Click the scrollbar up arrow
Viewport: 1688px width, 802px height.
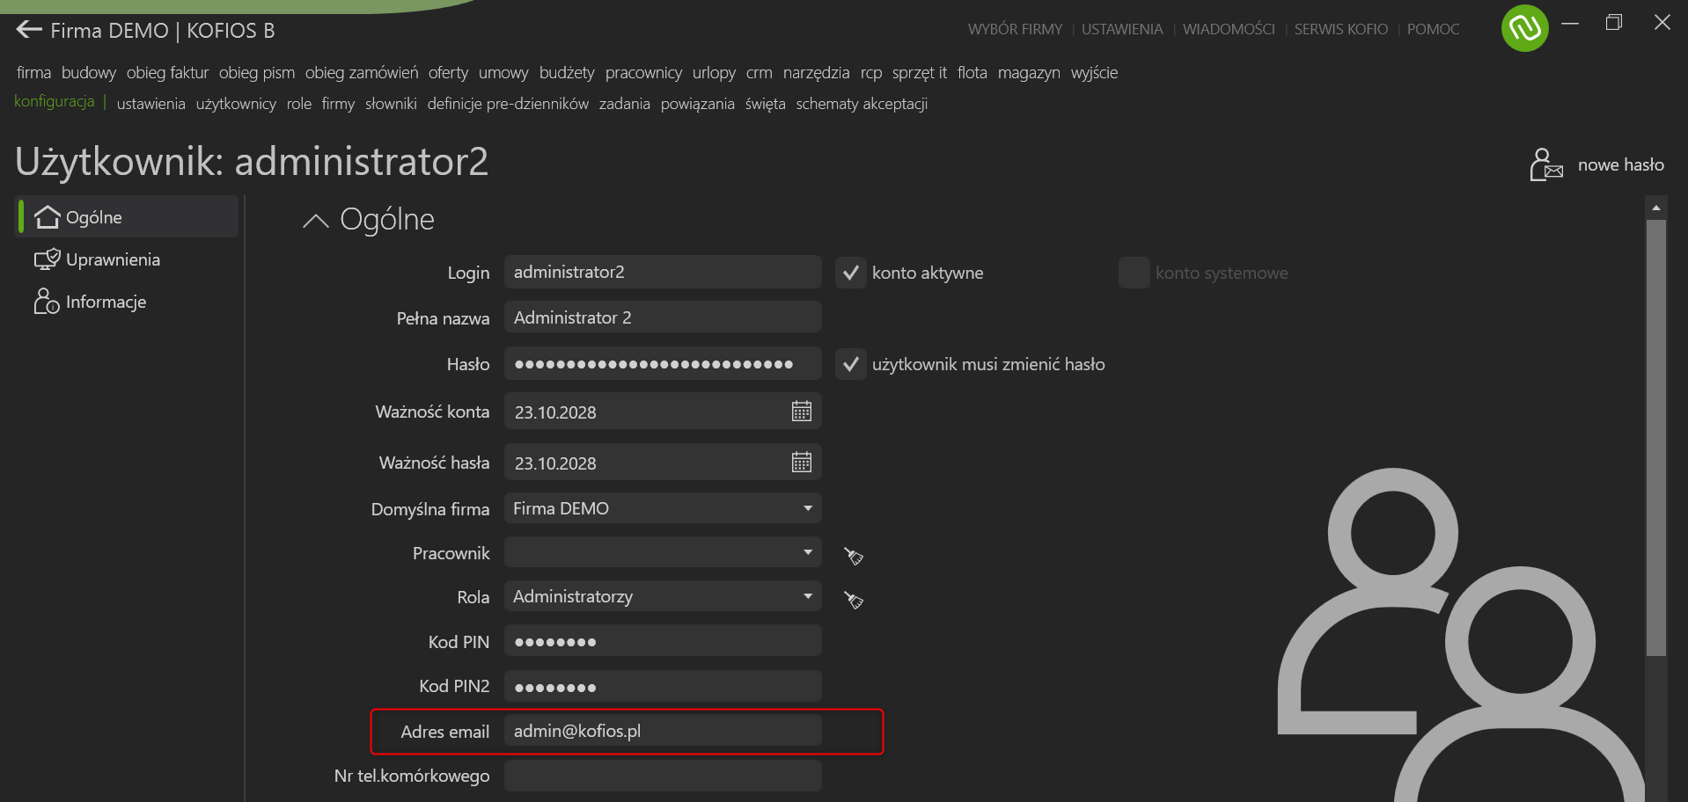[x=1655, y=208]
